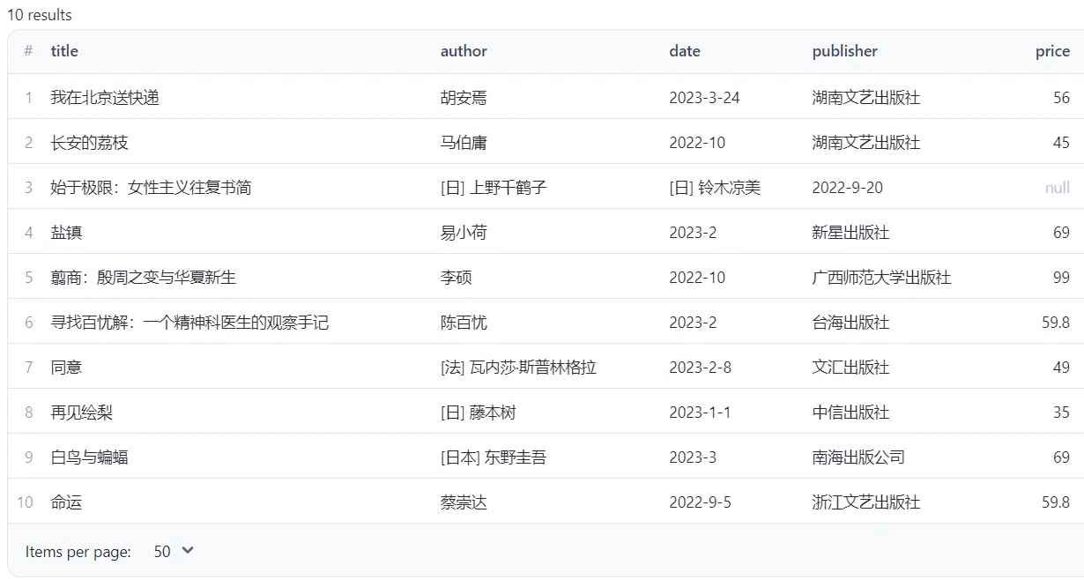Select title 我在北京送快递
The width and height of the screenshot is (1084, 580).
[x=105, y=97]
